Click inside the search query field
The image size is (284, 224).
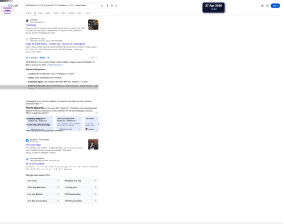point(62,6)
